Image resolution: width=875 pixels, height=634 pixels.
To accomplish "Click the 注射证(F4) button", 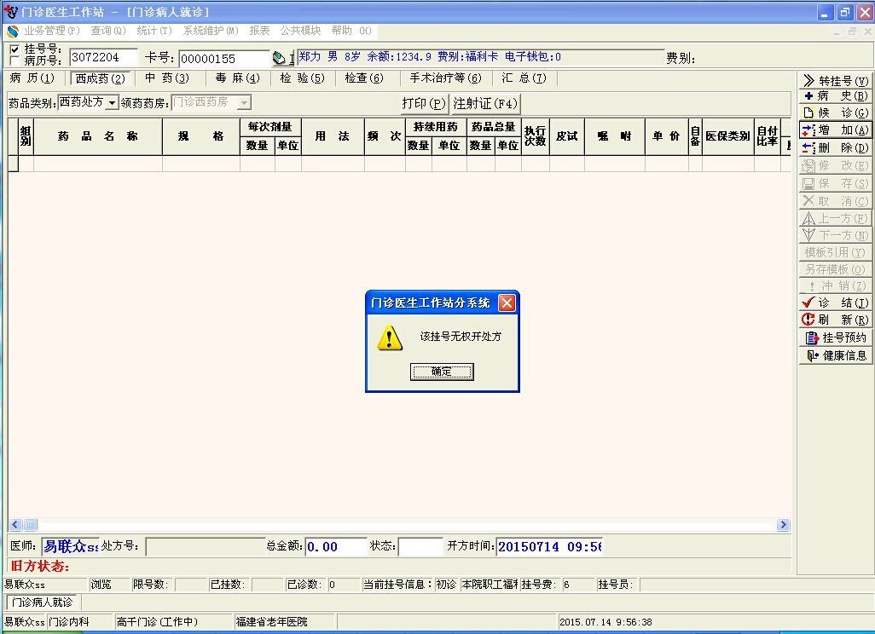I will pyautogui.click(x=485, y=104).
